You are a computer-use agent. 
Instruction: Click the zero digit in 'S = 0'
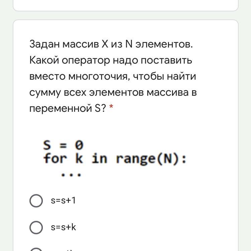coord(79,145)
